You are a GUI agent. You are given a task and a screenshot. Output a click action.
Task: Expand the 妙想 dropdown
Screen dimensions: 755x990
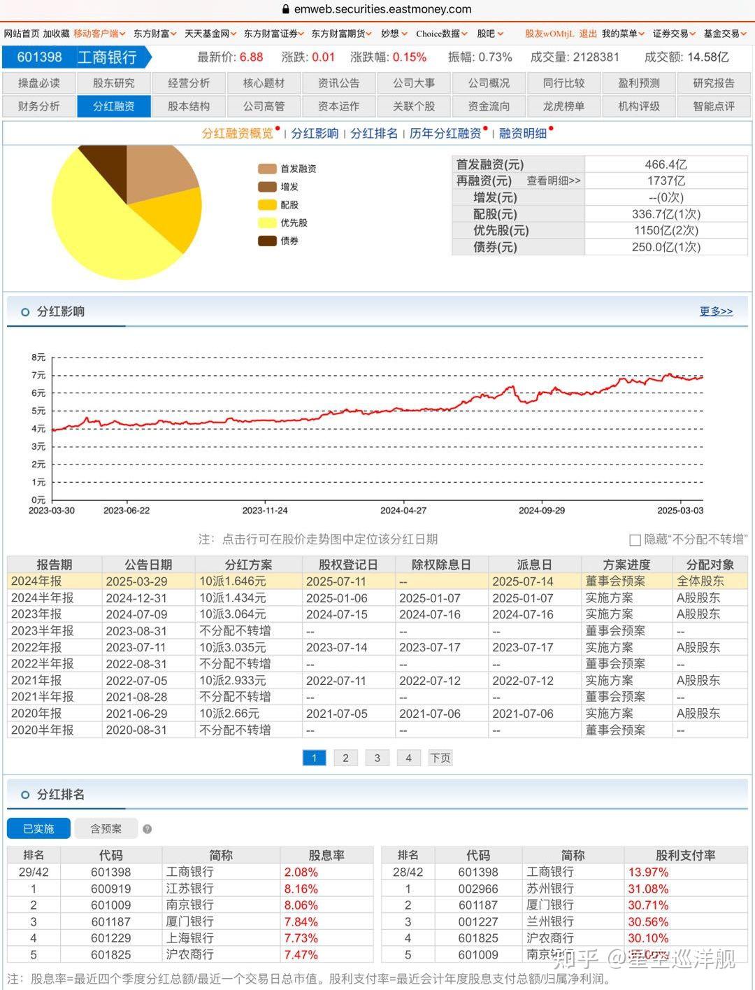[x=394, y=34]
